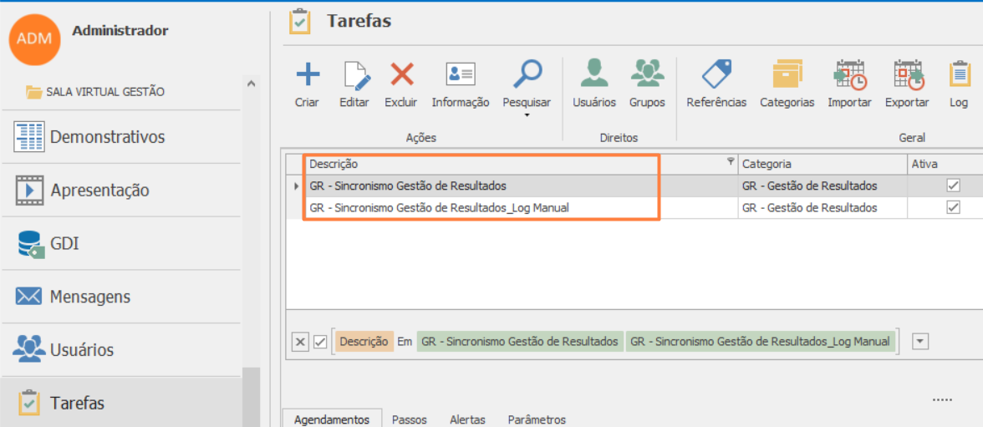The height and width of the screenshot is (427, 983).
Task: Clear the filter with the X button
Action: [300, 342]
